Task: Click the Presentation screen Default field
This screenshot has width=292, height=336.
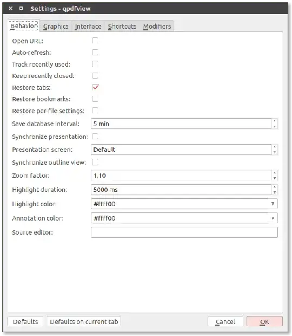Action: (182, 150)
